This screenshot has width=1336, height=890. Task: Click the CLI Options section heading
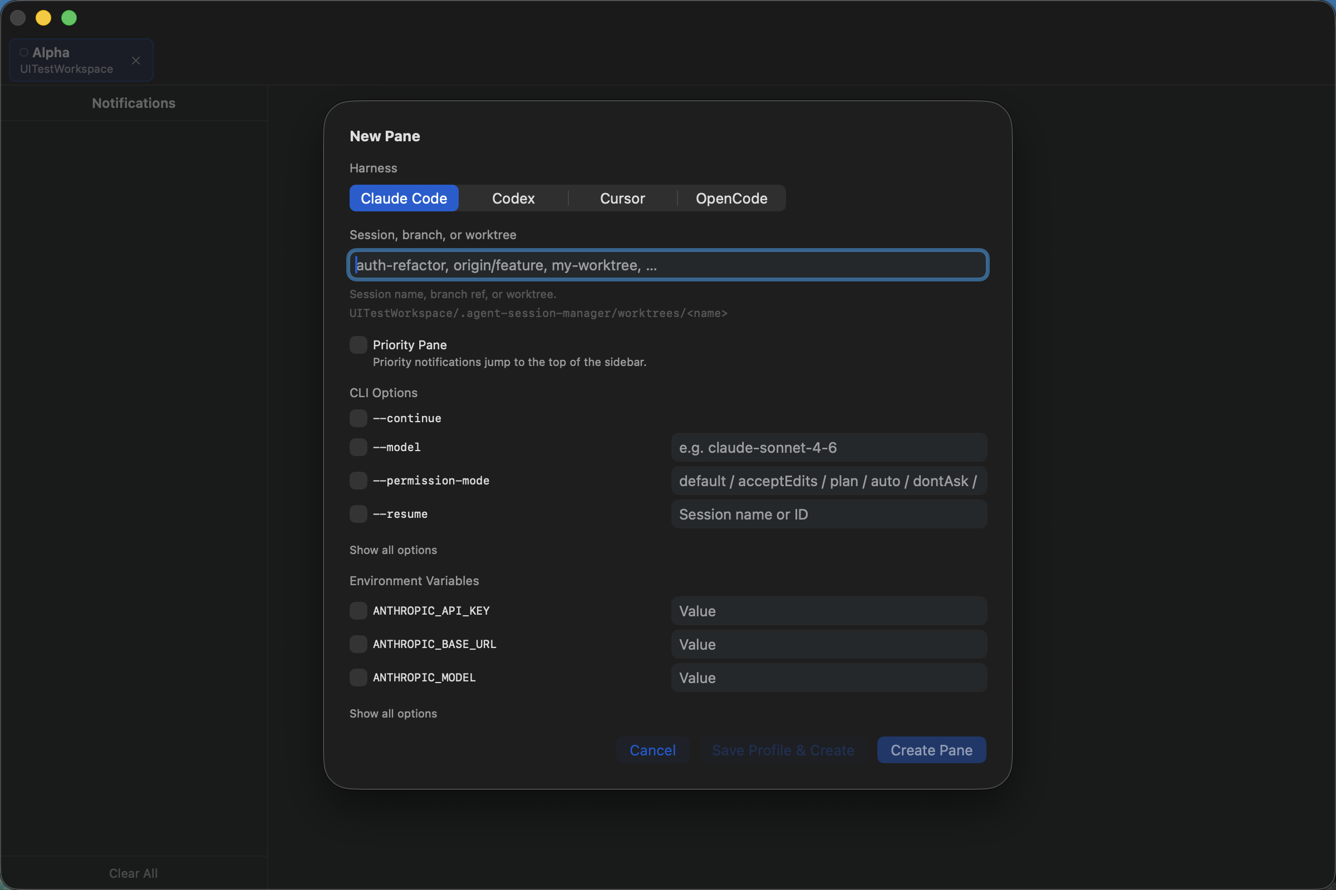point(384,393)
